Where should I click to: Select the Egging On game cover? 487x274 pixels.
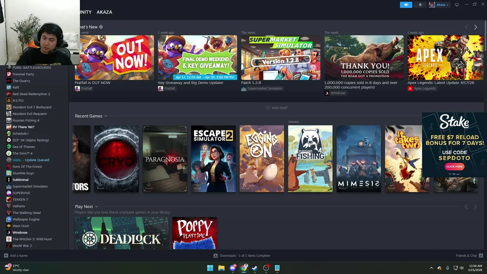click(x=262, y=159)
